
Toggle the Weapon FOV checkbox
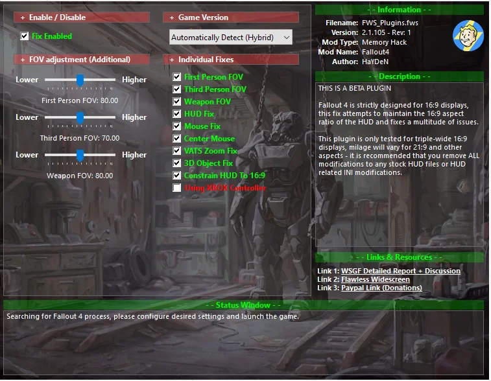pyautogui.click(x=177, y=101)
